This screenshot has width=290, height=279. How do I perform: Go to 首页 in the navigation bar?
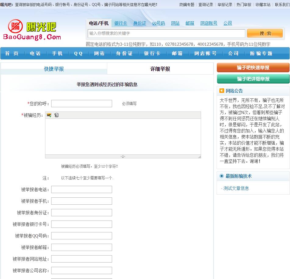click(x=12, y=53)
